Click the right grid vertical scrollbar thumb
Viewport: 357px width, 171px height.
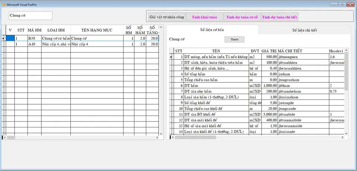tap(347, 71)
